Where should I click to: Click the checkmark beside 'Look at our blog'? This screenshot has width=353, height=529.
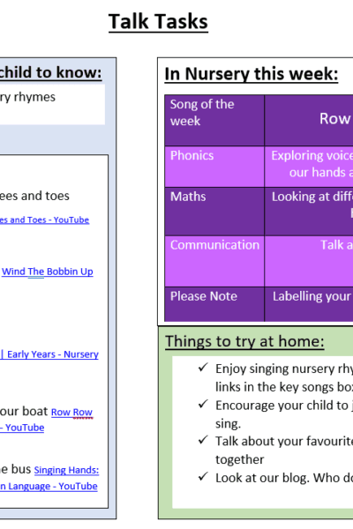203,476
